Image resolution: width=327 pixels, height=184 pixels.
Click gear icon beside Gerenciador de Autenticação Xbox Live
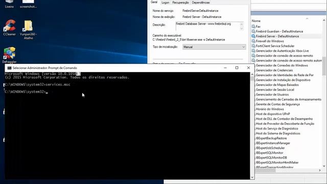click(253, 51)
